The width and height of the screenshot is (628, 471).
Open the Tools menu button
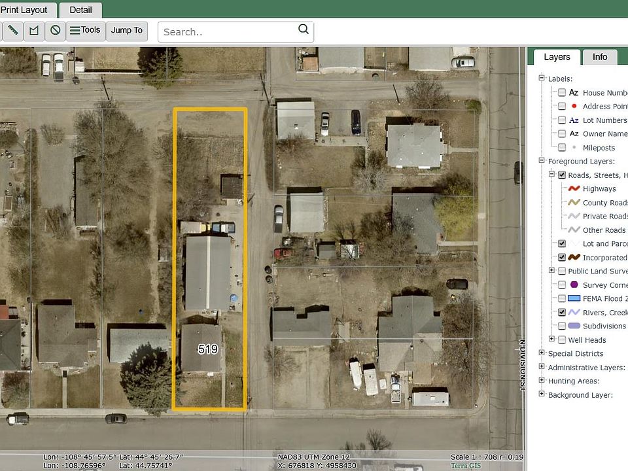pyautogui.click(x=85, y=30)
